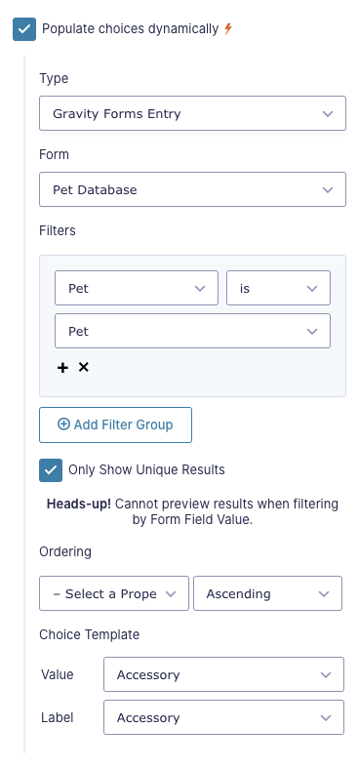Open the Label choice template dropdown

click(x=223, y=717)
